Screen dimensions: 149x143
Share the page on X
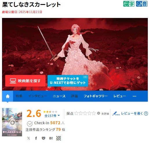click(x=28, y=138)
